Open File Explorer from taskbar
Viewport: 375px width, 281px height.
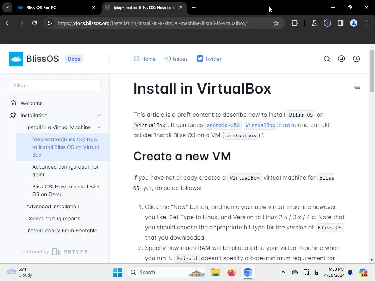pos(215,272)
